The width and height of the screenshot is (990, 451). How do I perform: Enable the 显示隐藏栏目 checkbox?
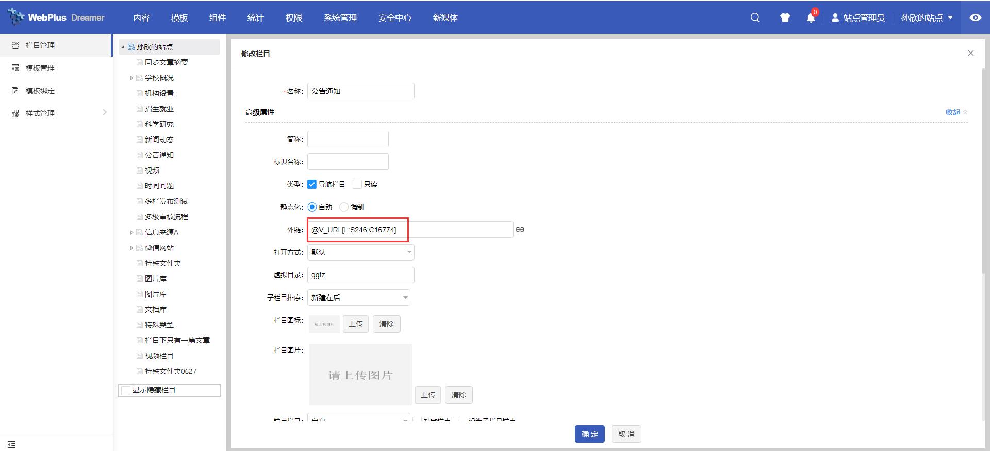[125, 390]
